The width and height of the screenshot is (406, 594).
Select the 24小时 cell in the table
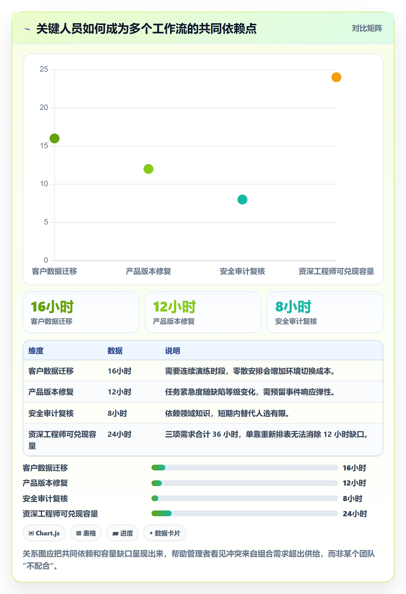coord(119,434)
